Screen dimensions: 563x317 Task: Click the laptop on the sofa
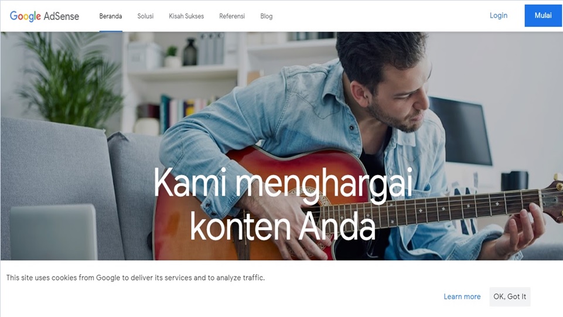pos(53,232)
